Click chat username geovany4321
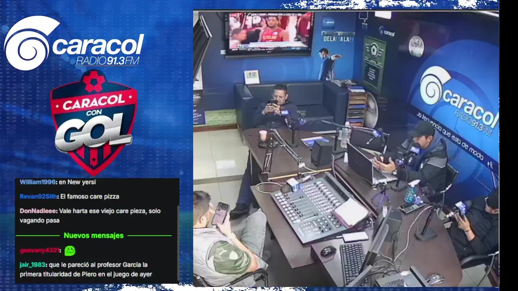Screen dimensions: 518x291 click(x=40, y=251)
